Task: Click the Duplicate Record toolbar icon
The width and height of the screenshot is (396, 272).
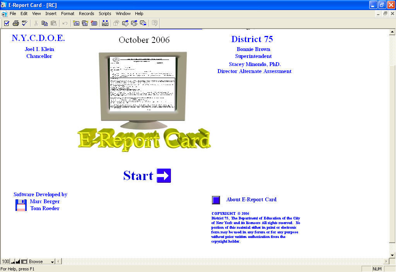Action: (x=85, y=23)
